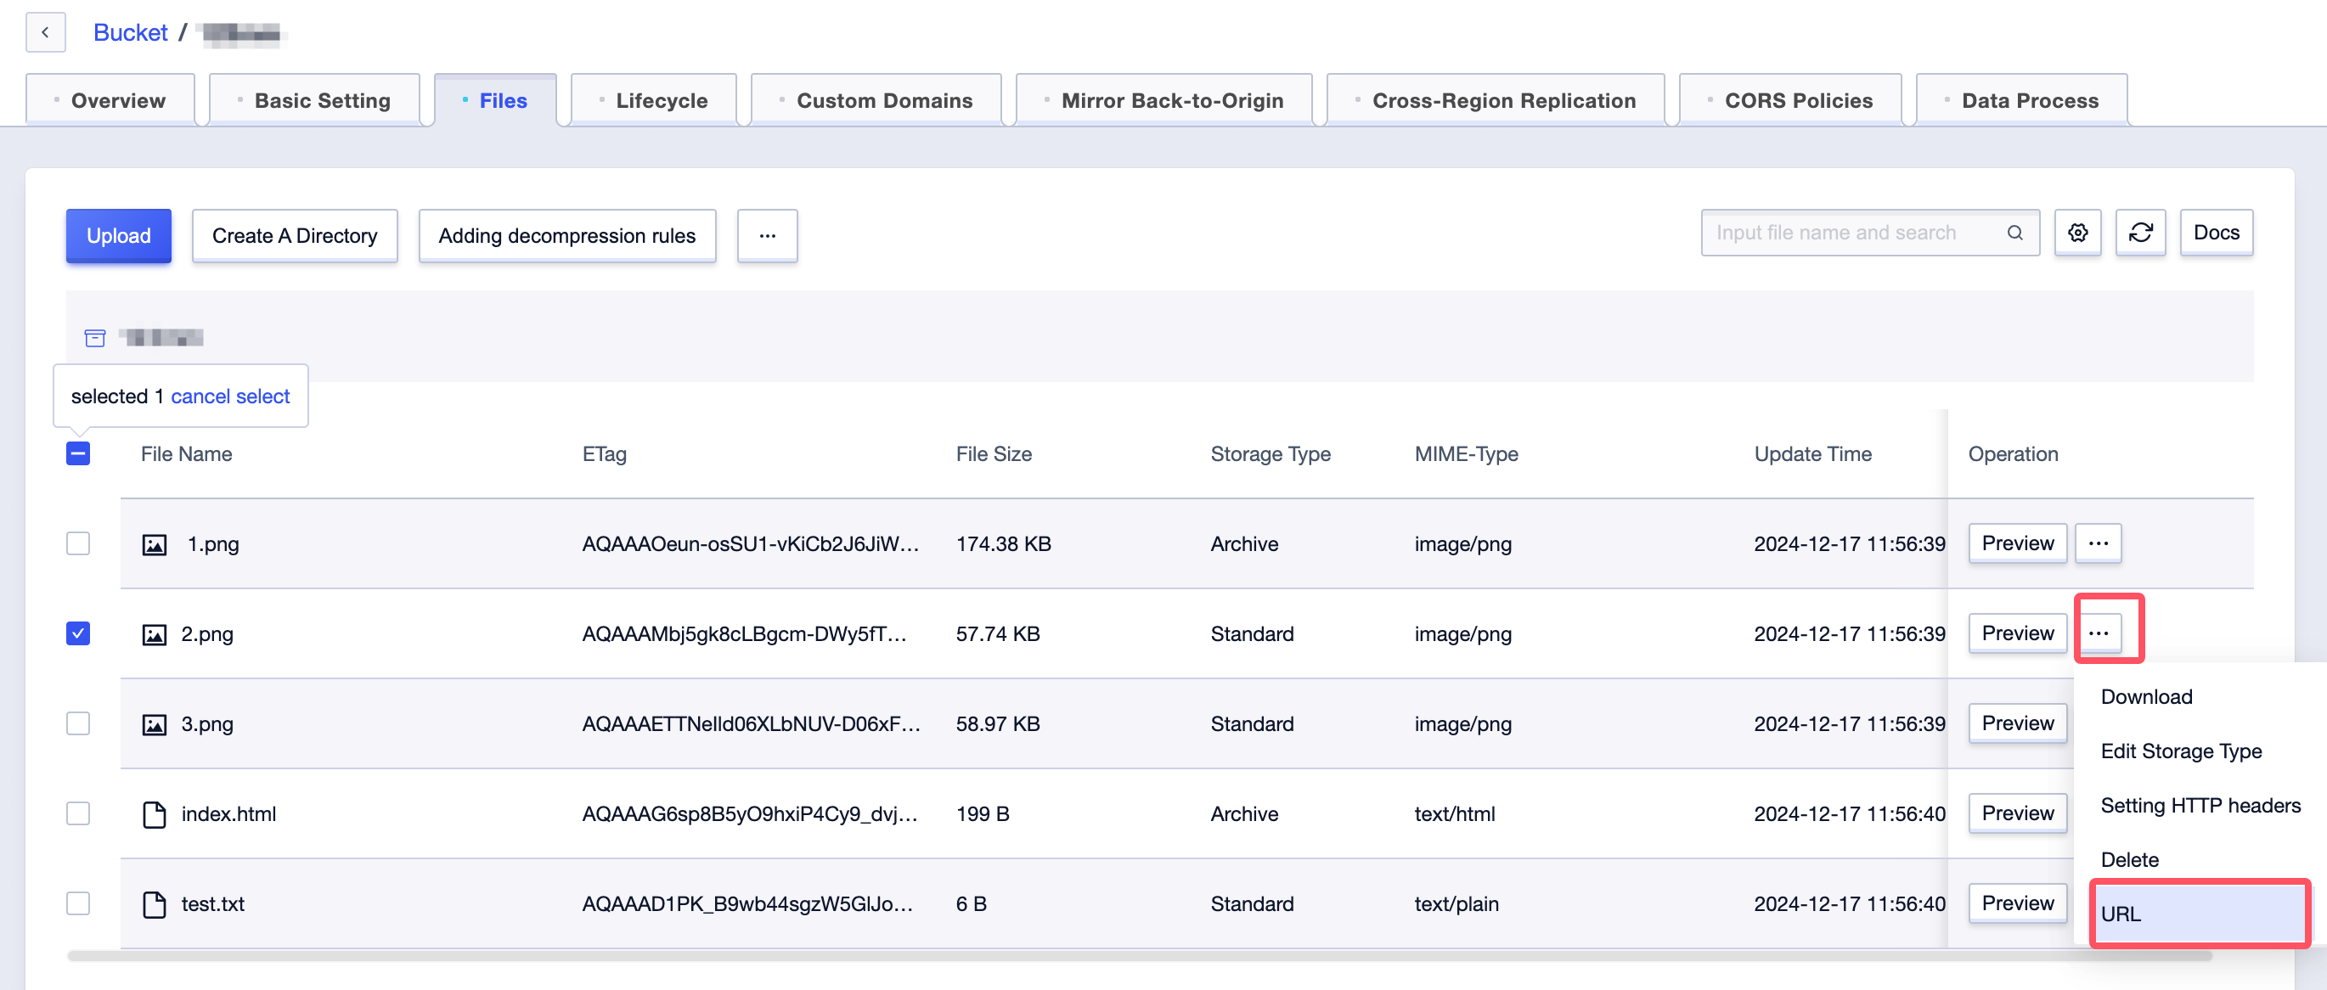The image size is (2327, 990).
Task: Click Adding decompression rules button
Action: point(567,236)
